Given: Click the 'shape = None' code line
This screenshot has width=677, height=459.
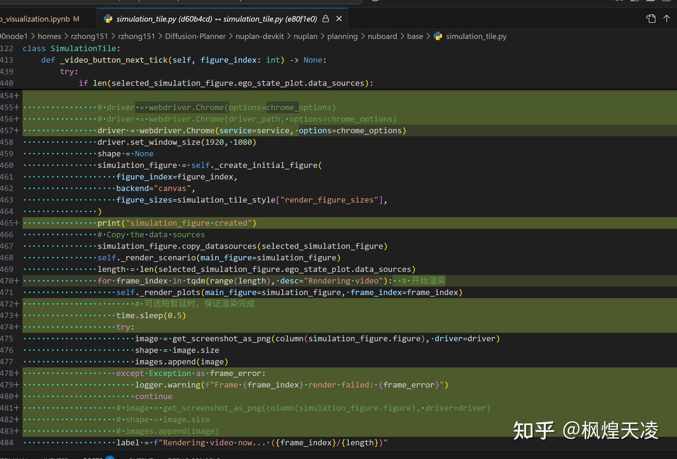Looking at the screenshot, I should pyautogui.click(x=126, y=154).
